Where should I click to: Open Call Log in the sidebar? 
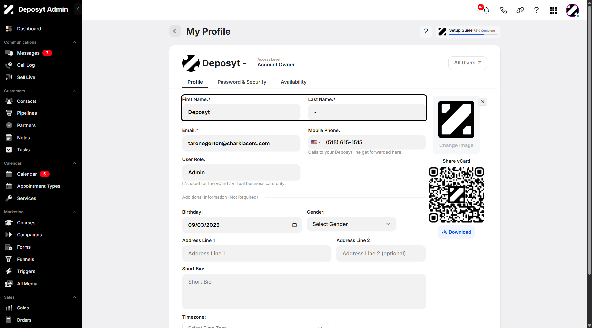tap(26, 65)
